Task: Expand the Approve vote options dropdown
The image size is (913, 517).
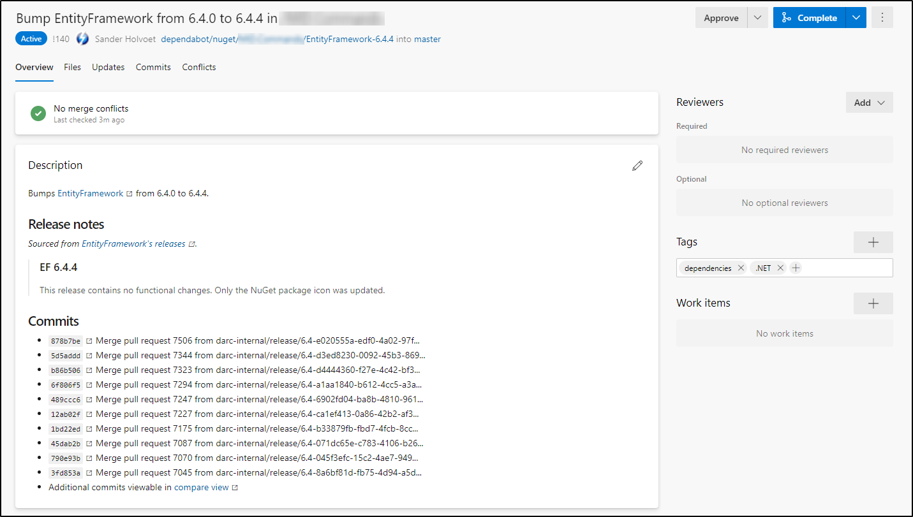Action: click(757, 18)
